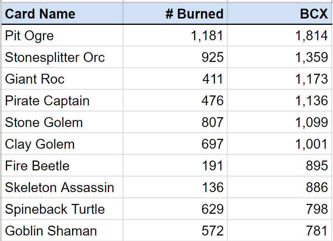Select the Clay Golem cell
333x241 pixels.
pyautogui.click(x=40, y=144)
